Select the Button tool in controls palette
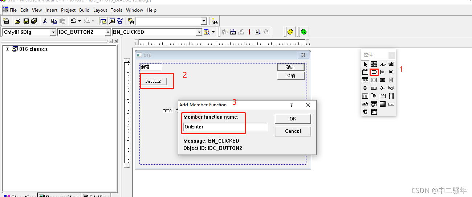Image resolution: width=472 pixels, height=197 pixels. 374,72
